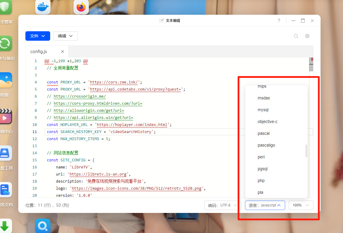343x233 pixels.
Task: Open the green download arrow desktop icon
Action: 5,226
